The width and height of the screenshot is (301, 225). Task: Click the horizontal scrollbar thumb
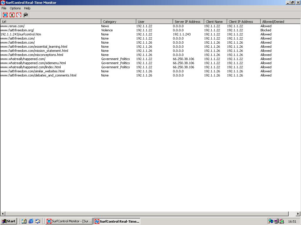147,214
